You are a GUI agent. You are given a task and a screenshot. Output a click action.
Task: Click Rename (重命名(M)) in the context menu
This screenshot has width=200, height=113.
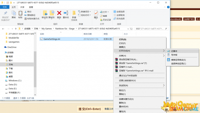[140, 106]
